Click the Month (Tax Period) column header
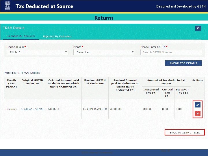208x156 pixels. (x=11, y=83)
